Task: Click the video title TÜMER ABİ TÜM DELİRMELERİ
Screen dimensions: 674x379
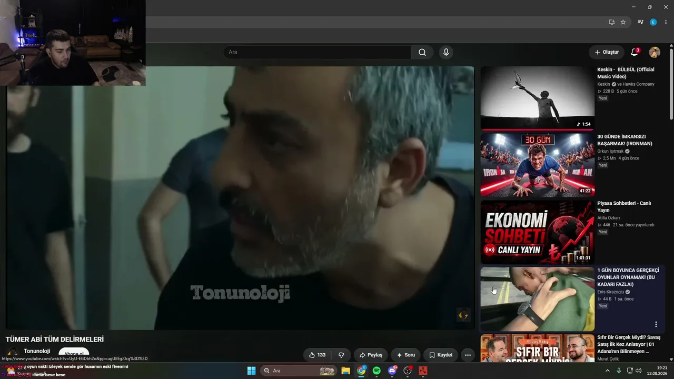Action: (x=55, y=340)
